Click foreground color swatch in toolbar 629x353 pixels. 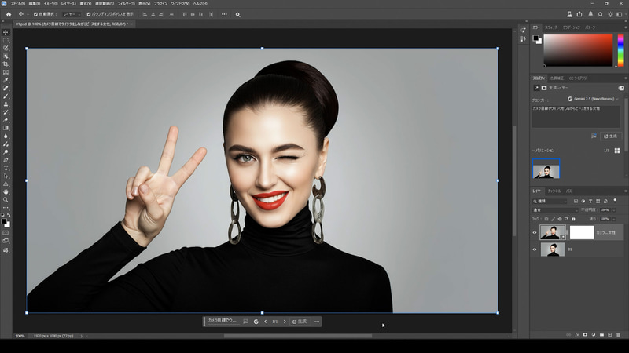click(x=4, y=221)
